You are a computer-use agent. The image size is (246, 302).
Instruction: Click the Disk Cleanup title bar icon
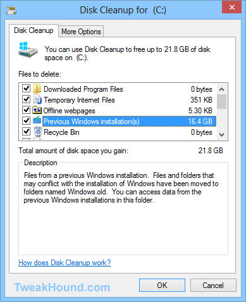coord(11,11)
